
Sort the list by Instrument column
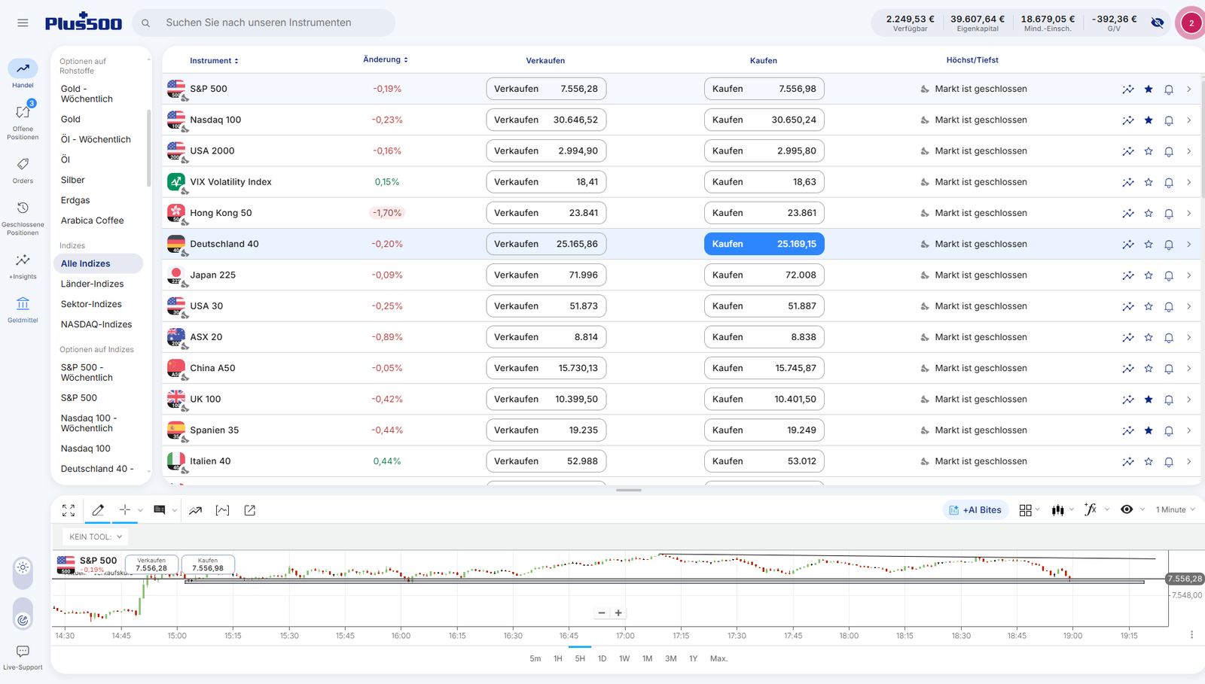coord(214,61)
